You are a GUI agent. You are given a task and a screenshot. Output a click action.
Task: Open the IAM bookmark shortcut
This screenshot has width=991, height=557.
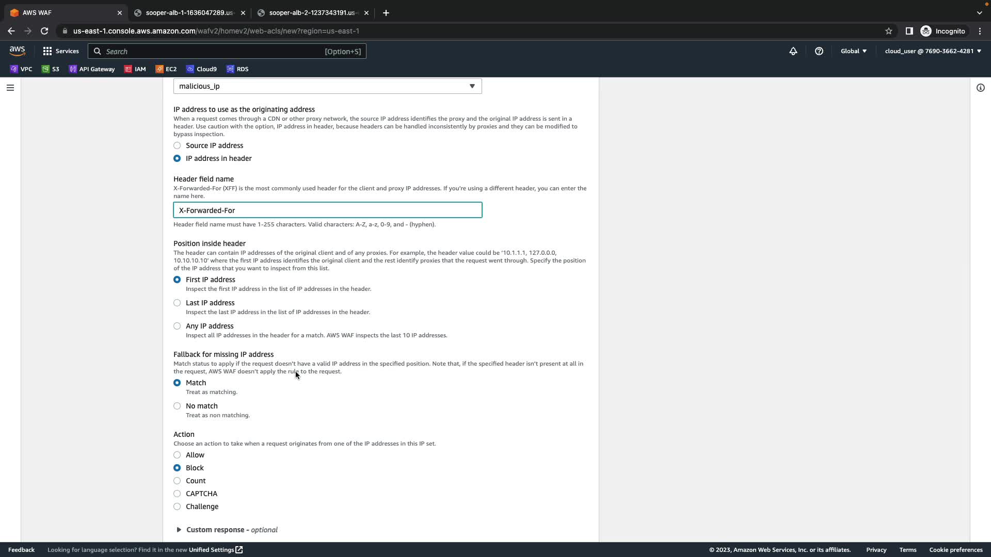tap(135, 69)
